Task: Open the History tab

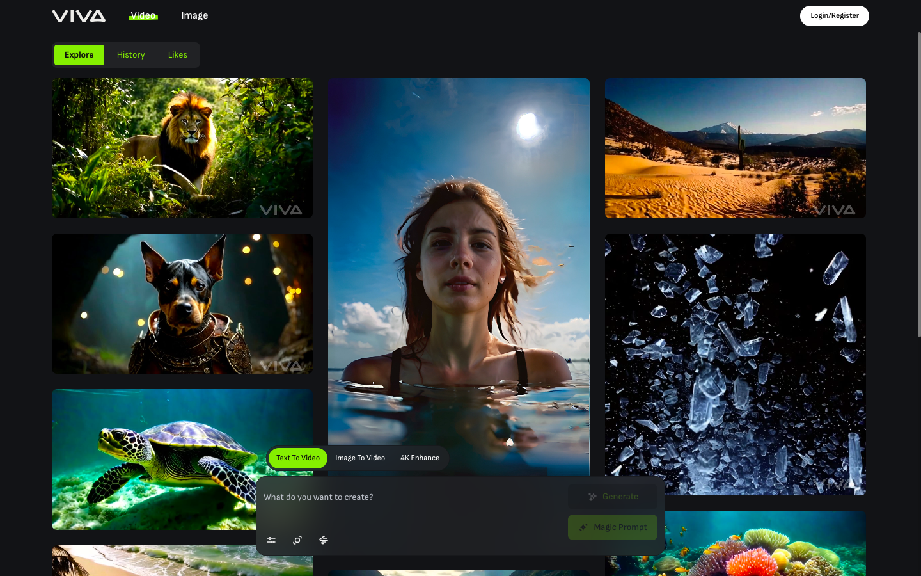Action: pyautogui.click(x=131, y=55)
